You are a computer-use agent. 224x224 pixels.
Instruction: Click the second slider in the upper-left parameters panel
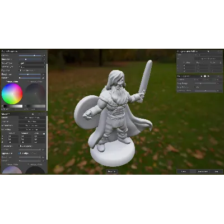point(30,59)
